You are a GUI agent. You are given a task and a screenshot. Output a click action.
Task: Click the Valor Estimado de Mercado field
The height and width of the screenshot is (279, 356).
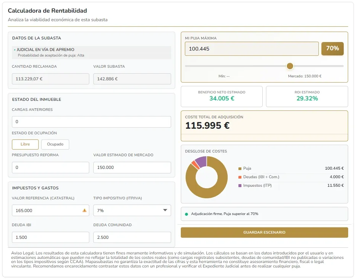point(132,167)
